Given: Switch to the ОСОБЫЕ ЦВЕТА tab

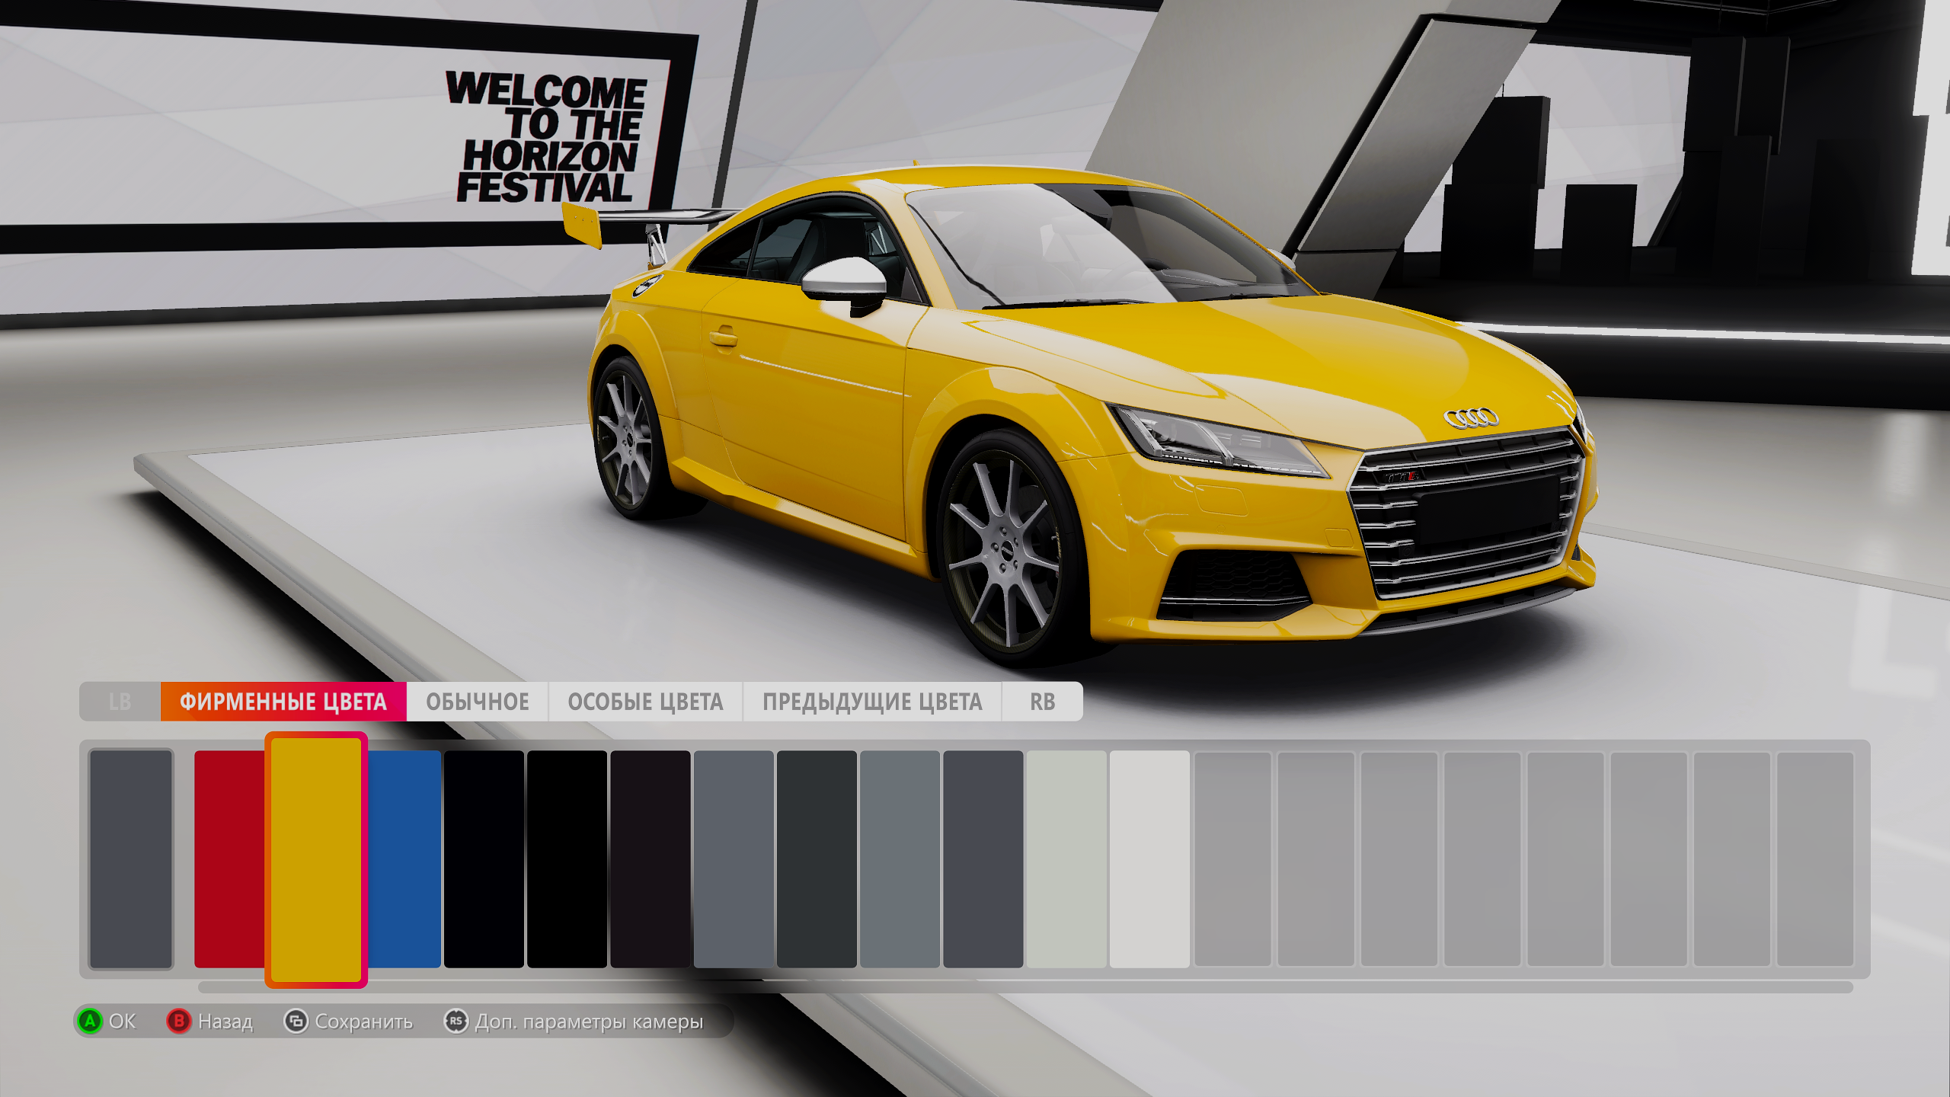Looking at the screenshot, I should tap(645, 702).
